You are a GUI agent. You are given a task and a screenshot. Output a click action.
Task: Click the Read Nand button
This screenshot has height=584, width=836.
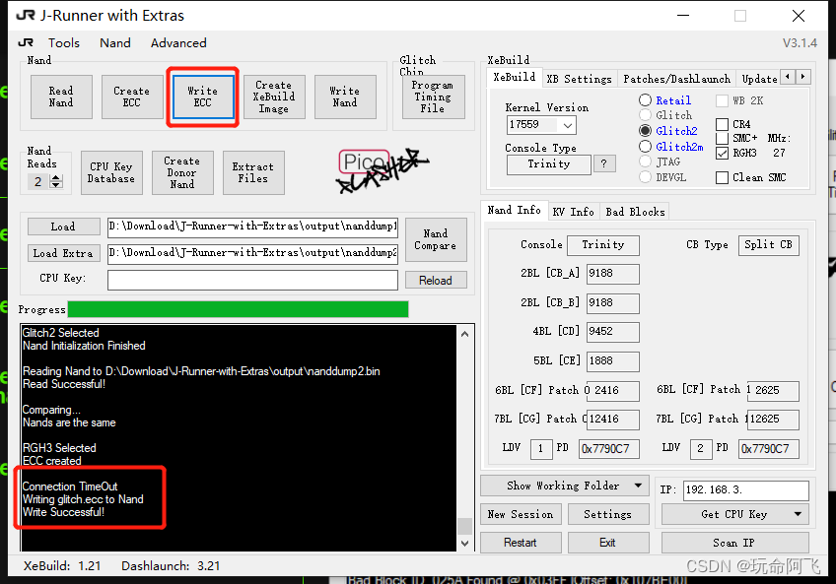pyautogui.click(x=61, y=97)
